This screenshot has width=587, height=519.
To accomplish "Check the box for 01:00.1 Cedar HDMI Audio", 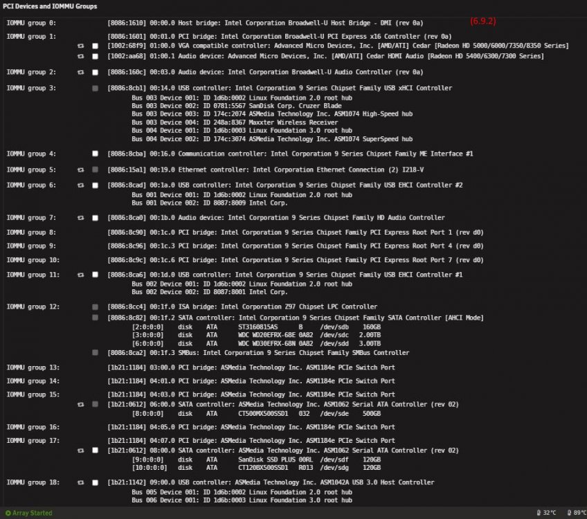I will tap(95, 57).
